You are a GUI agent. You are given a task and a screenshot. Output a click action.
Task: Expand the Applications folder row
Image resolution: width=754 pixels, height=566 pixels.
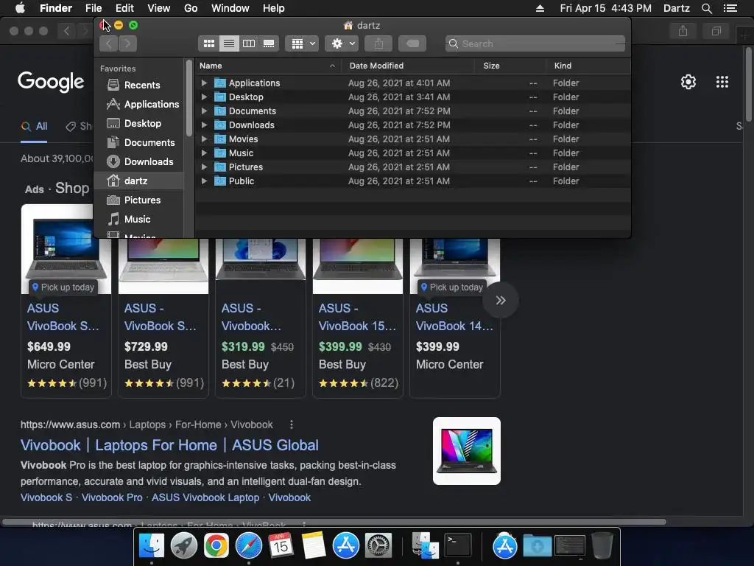click(x=205, y=83)
